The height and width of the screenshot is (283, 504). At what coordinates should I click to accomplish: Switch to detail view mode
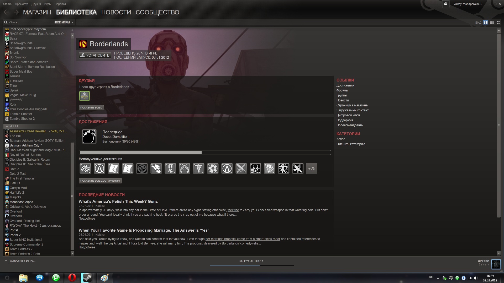click(486, 23)
